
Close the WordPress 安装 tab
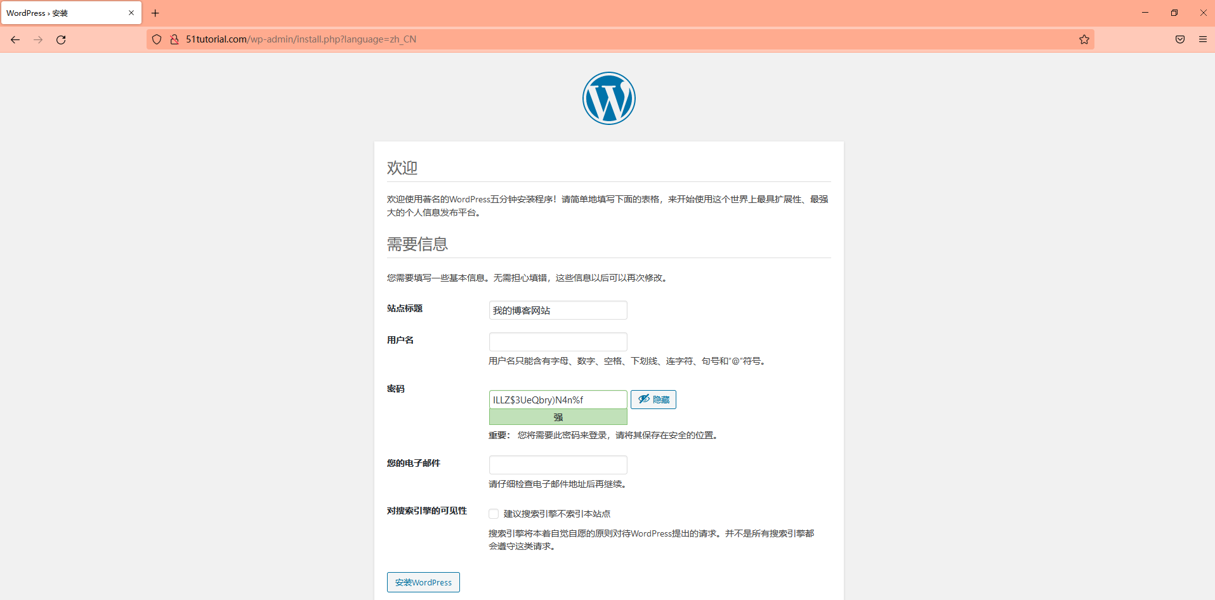tap(131, 13)
